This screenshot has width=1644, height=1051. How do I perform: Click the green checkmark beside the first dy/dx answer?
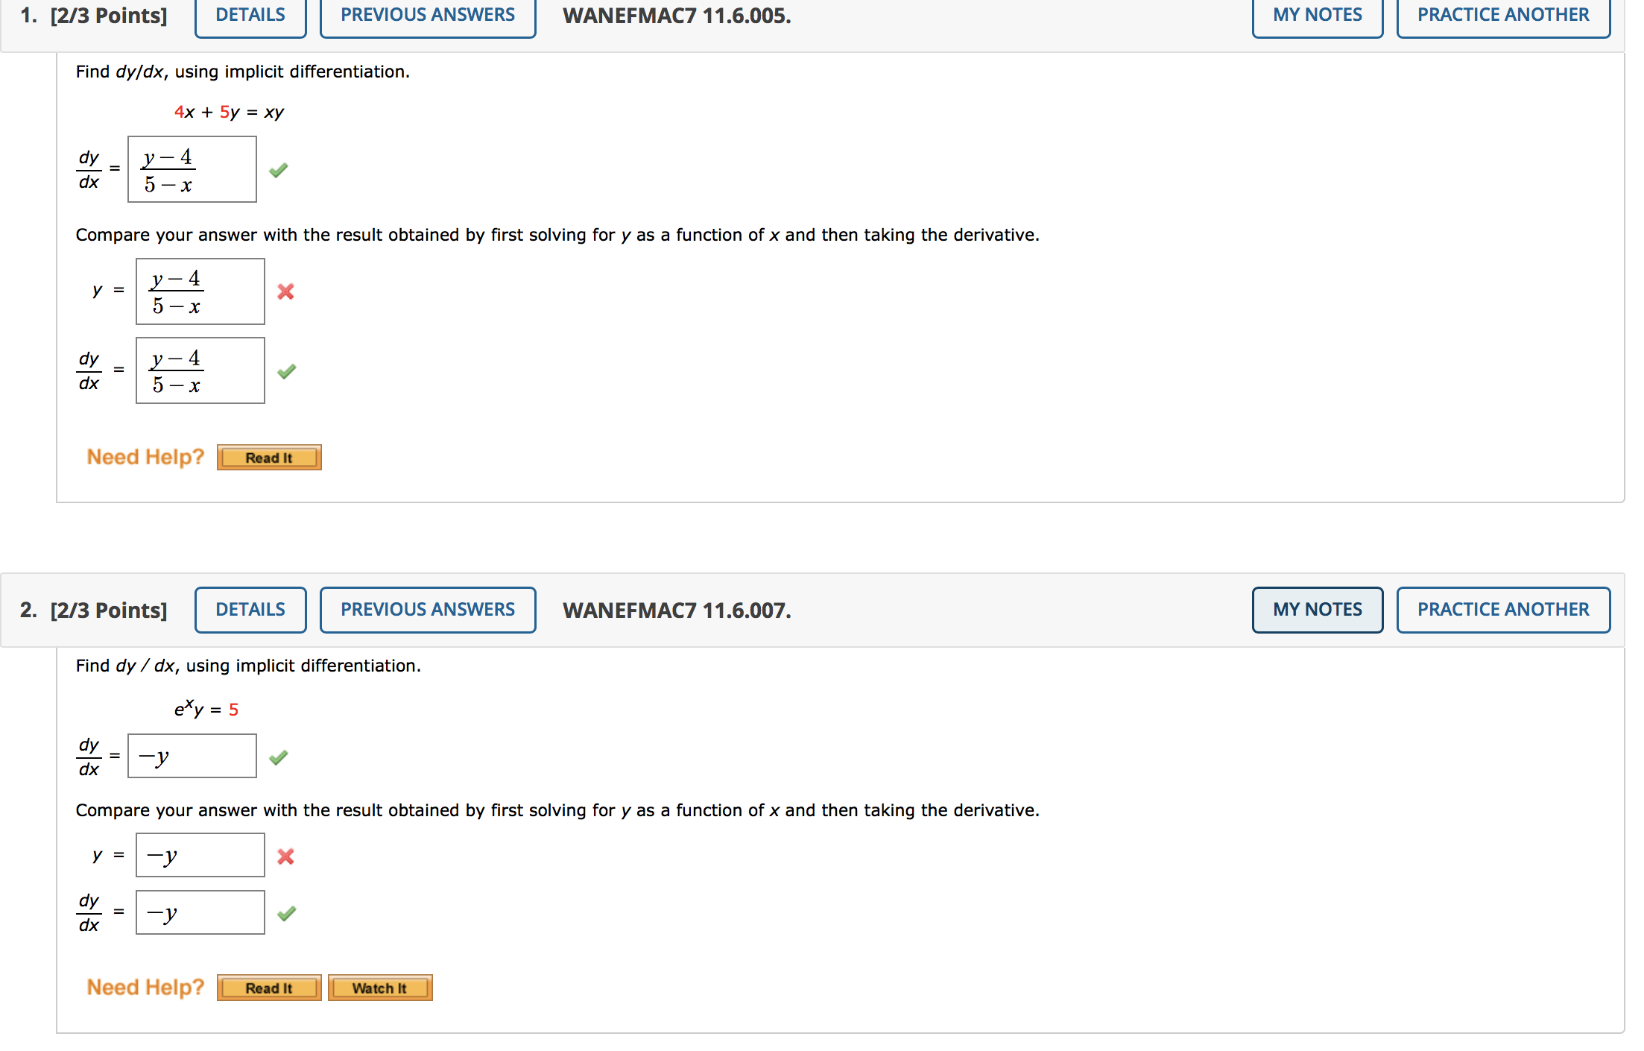coord(279,171)
